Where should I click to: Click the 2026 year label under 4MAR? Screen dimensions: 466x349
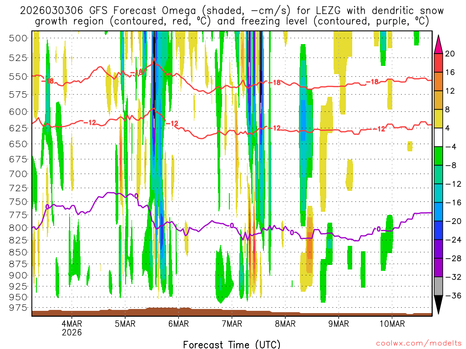tap(71, 332)
